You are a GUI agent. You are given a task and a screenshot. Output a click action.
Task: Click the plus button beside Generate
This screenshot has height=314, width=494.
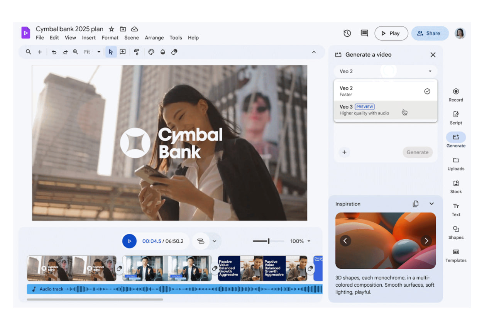pyautogui.click(x=344, y=152)
